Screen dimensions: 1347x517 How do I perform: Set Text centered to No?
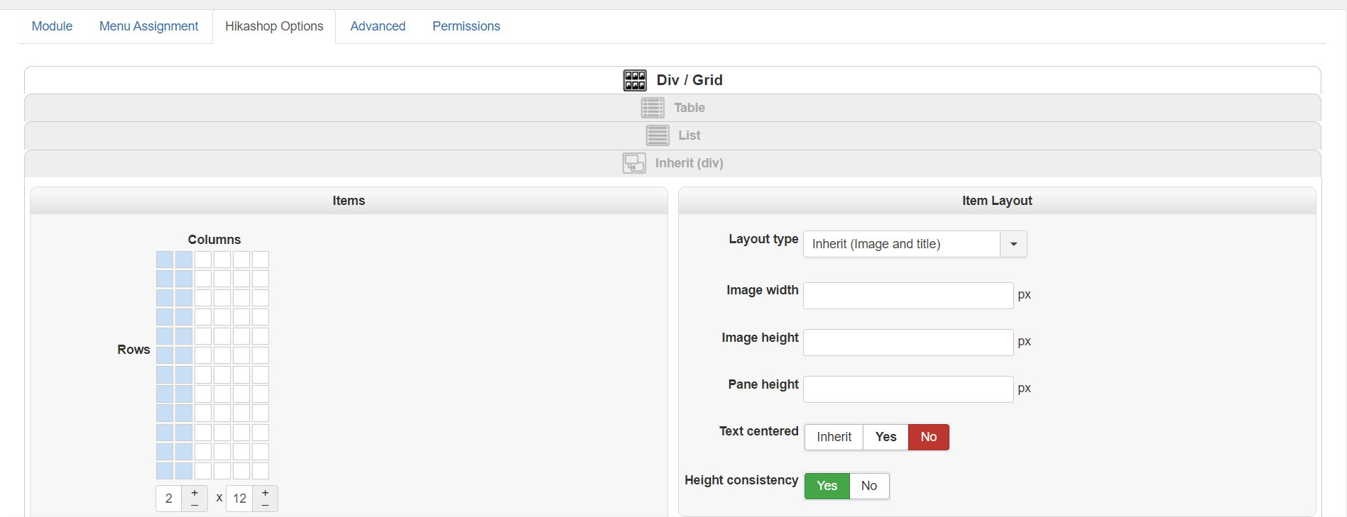(x=928, y=437)
